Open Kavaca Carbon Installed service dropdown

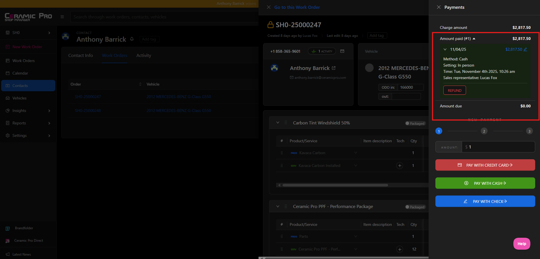(x=356, y=165)
